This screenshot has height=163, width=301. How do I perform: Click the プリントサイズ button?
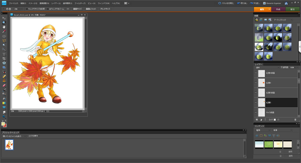(x=105, y=9)
